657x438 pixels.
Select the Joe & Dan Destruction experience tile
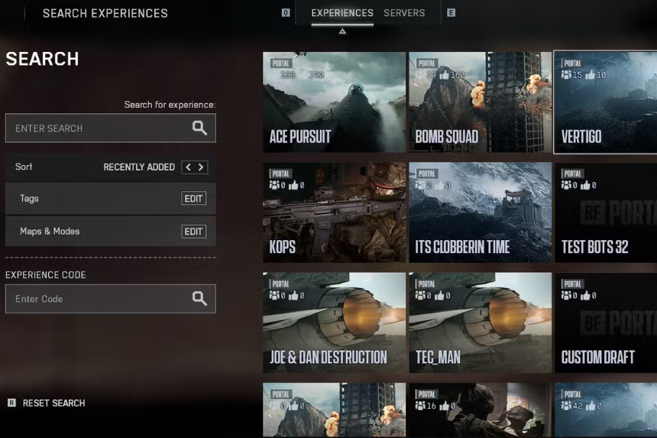point(334,323)
